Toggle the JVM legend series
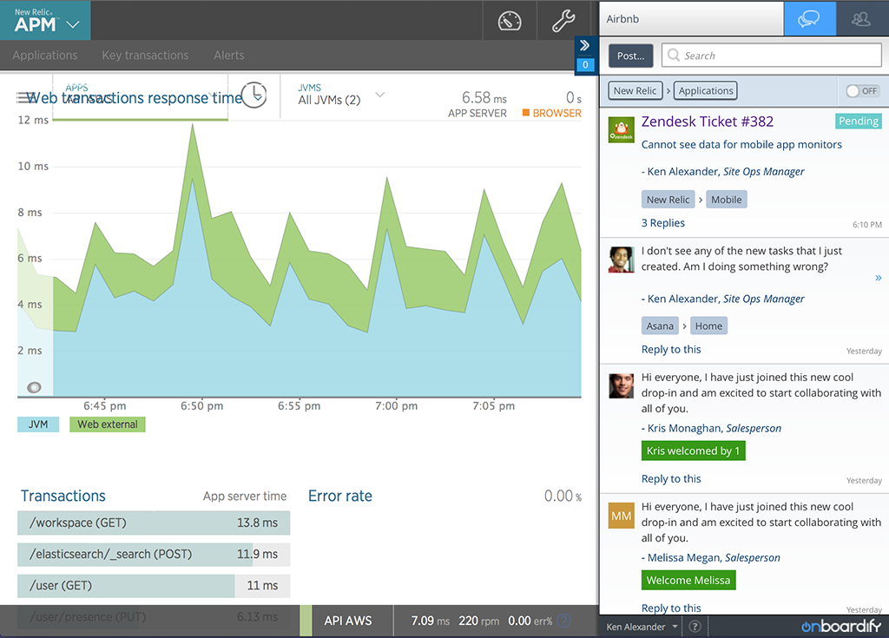Viewport: 889px width, 638px height. click(x=38, y=424)
